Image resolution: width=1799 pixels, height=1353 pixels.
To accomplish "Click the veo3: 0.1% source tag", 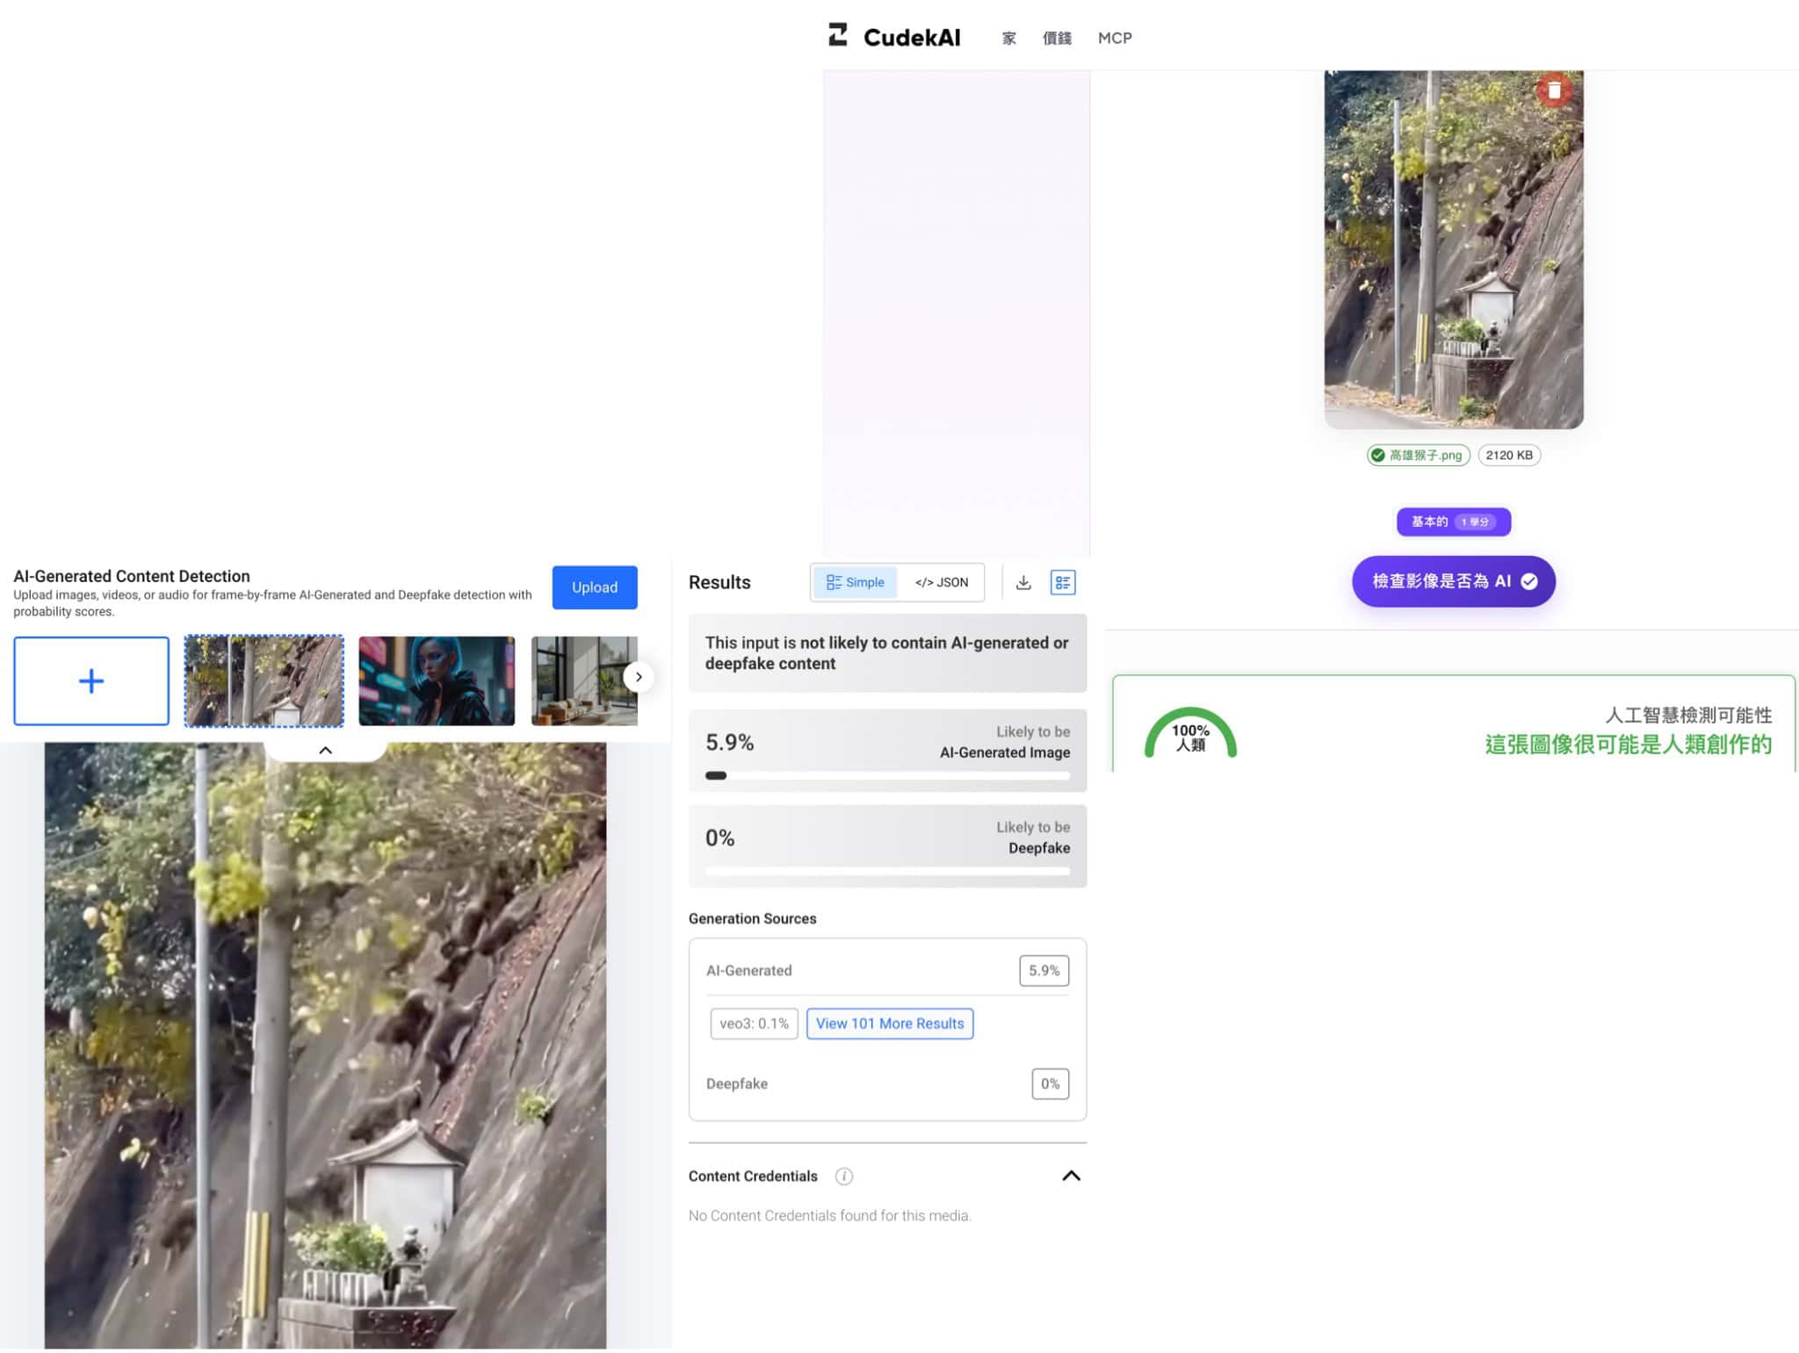I will pyautogui.click(x=754, y=1024).
